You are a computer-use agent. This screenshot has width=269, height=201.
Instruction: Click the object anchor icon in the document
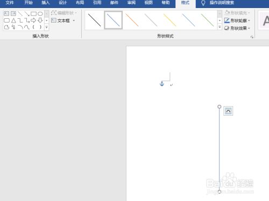162,84
